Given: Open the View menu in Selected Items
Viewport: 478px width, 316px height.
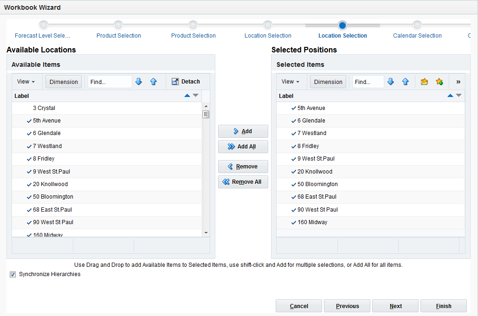Looking at the screenshot, I should pos(291,82).
